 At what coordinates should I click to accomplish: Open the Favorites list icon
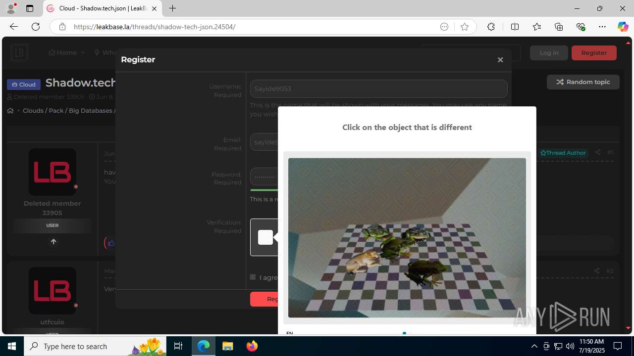coord(537,27)
